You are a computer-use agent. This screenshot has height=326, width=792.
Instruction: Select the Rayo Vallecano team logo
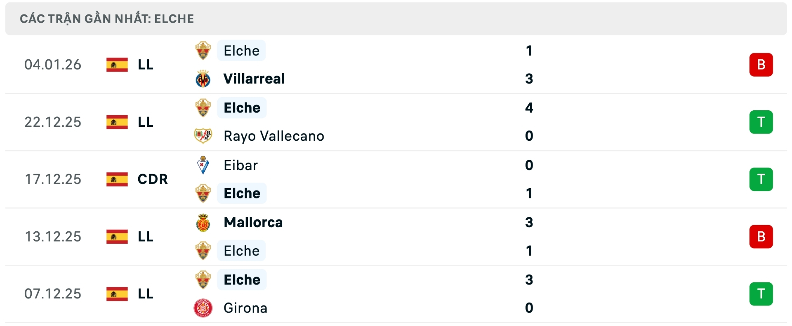click(x=203, y=136)
